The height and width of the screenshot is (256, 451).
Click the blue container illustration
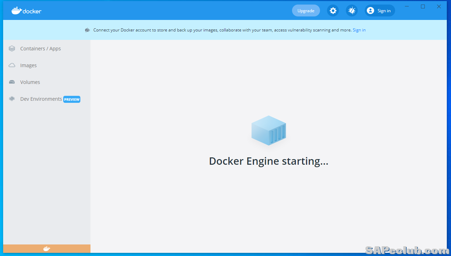[x=268, y=130]
